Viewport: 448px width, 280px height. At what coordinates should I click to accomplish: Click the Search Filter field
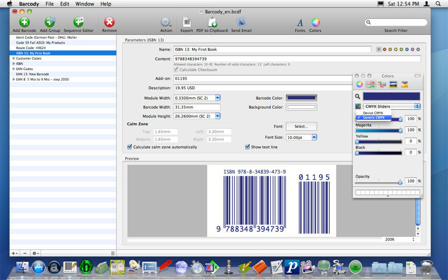coord(396,22)
